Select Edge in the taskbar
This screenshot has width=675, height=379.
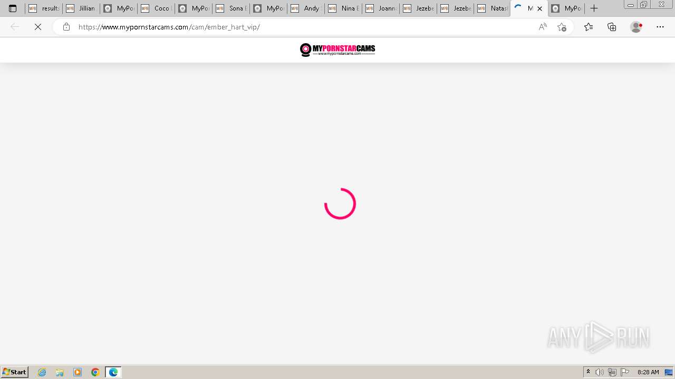tap(113, 372)
